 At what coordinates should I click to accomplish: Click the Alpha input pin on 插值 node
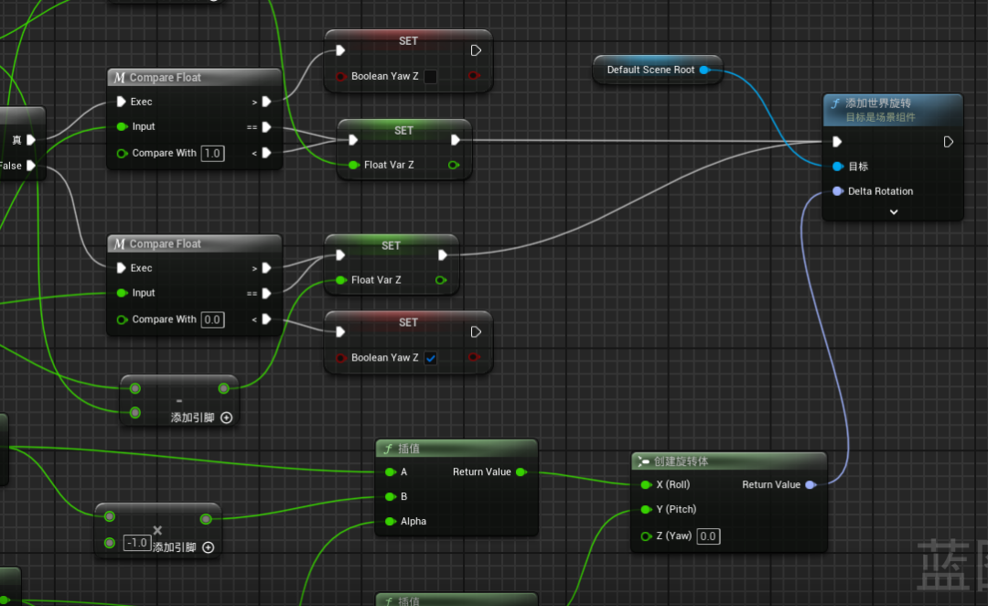coord(390,522)
